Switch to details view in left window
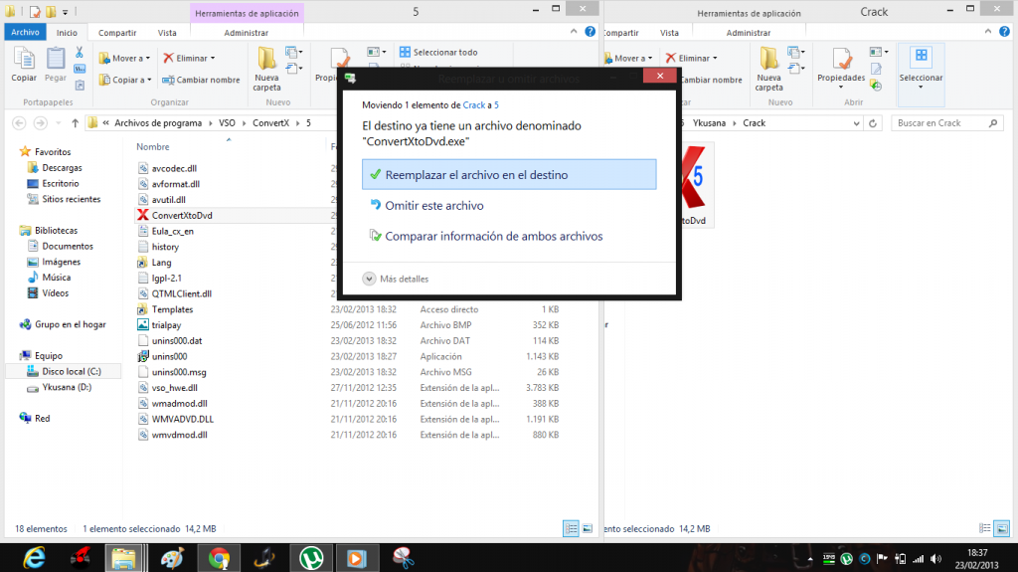This screenshot has width=1018, height=572. coord(571,529)
